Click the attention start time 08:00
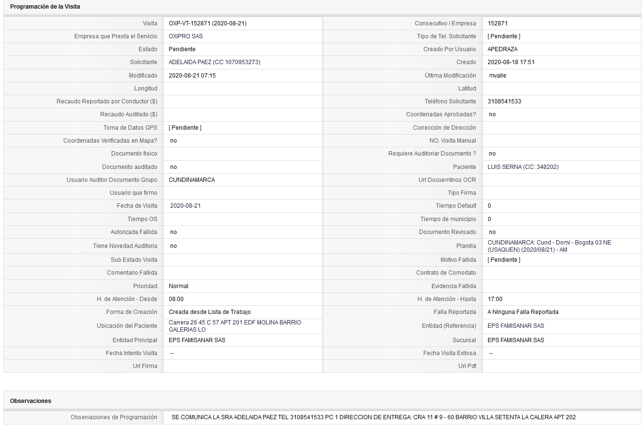The height and width of the screenshot is (435, 643). coord(176,299)
